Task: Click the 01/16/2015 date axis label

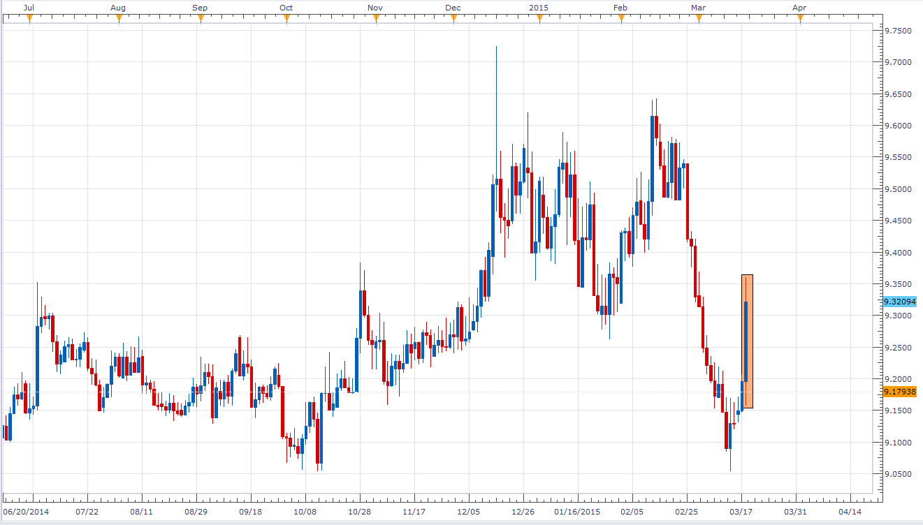Action: click(577, 512)
